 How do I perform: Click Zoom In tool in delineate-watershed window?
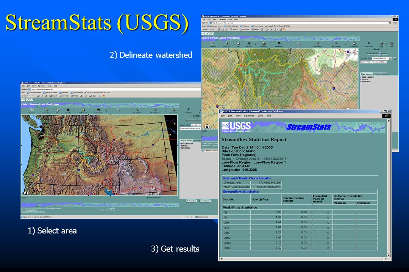coord(212,44)
